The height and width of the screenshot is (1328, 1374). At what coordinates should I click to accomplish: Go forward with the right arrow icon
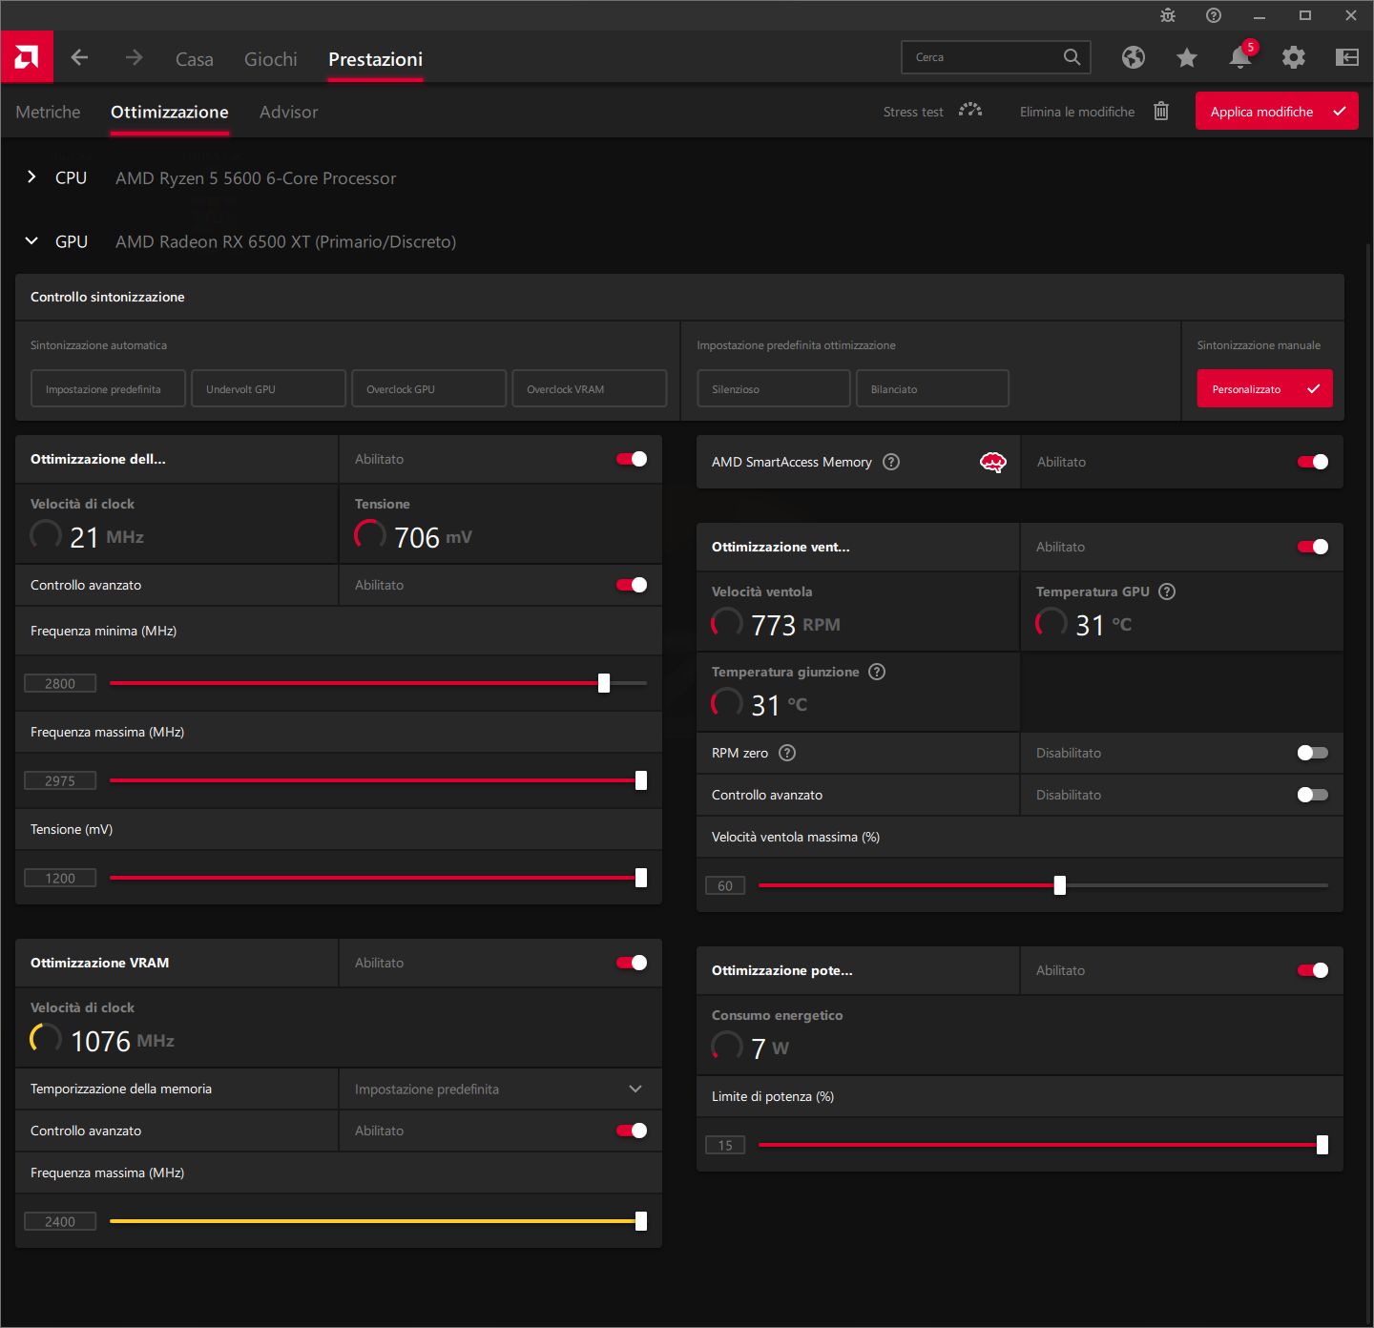(x=134, y=57)
